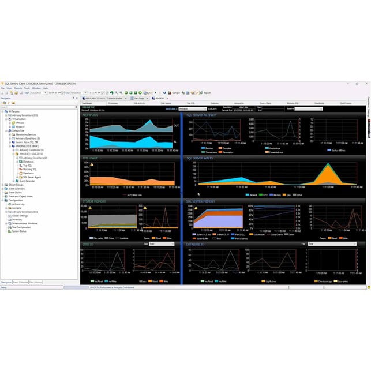Collapse the Configuration tree node
The height and width of the screenshot is (371, 371).
[2, 200]
